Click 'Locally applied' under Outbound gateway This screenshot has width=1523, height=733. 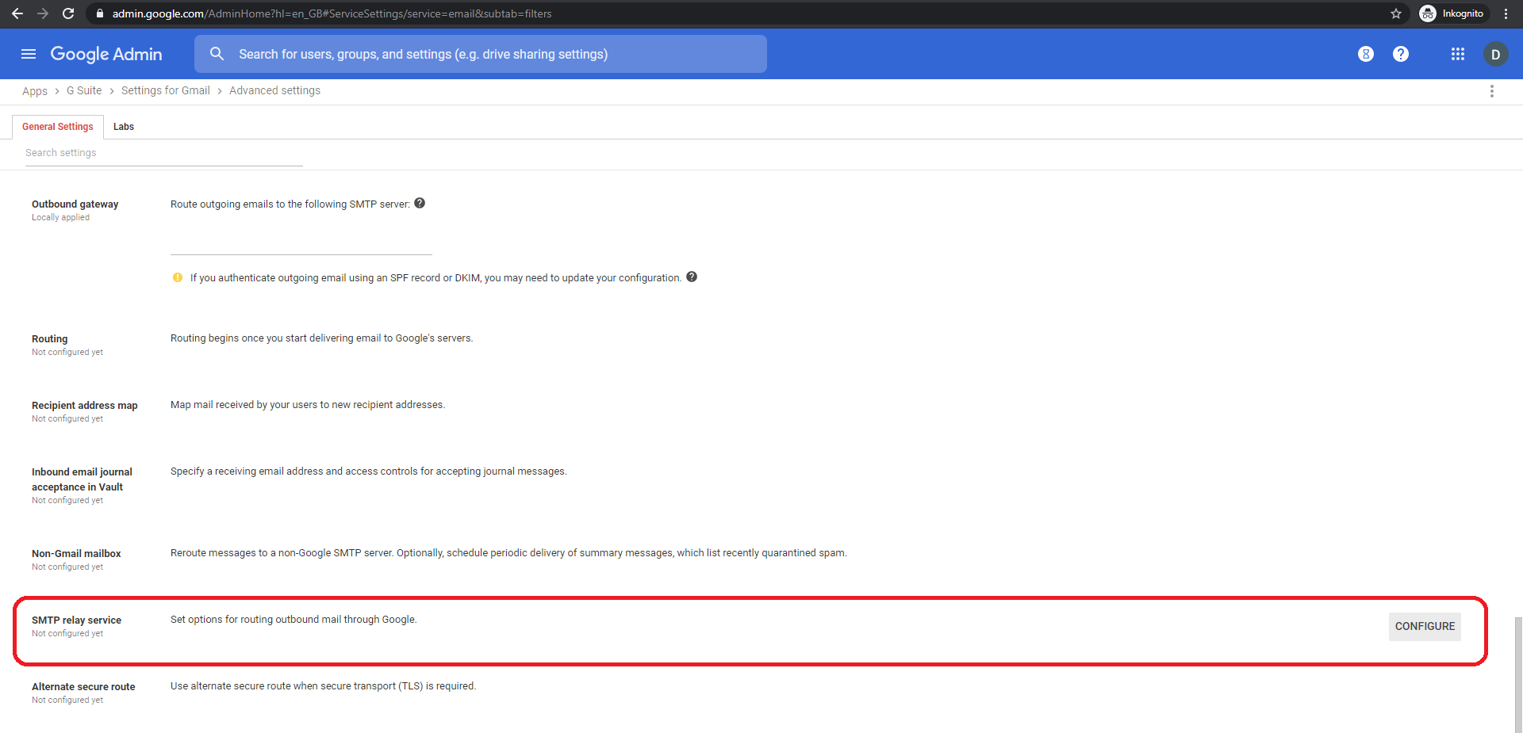(60, 218)
